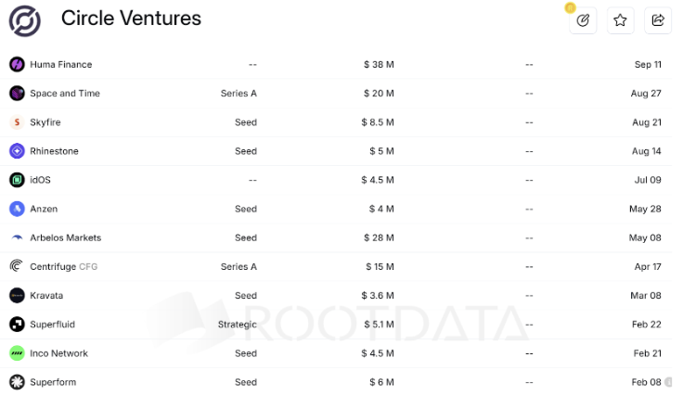Star Circle Ventures as a favorite

click(x=620, y=20)
